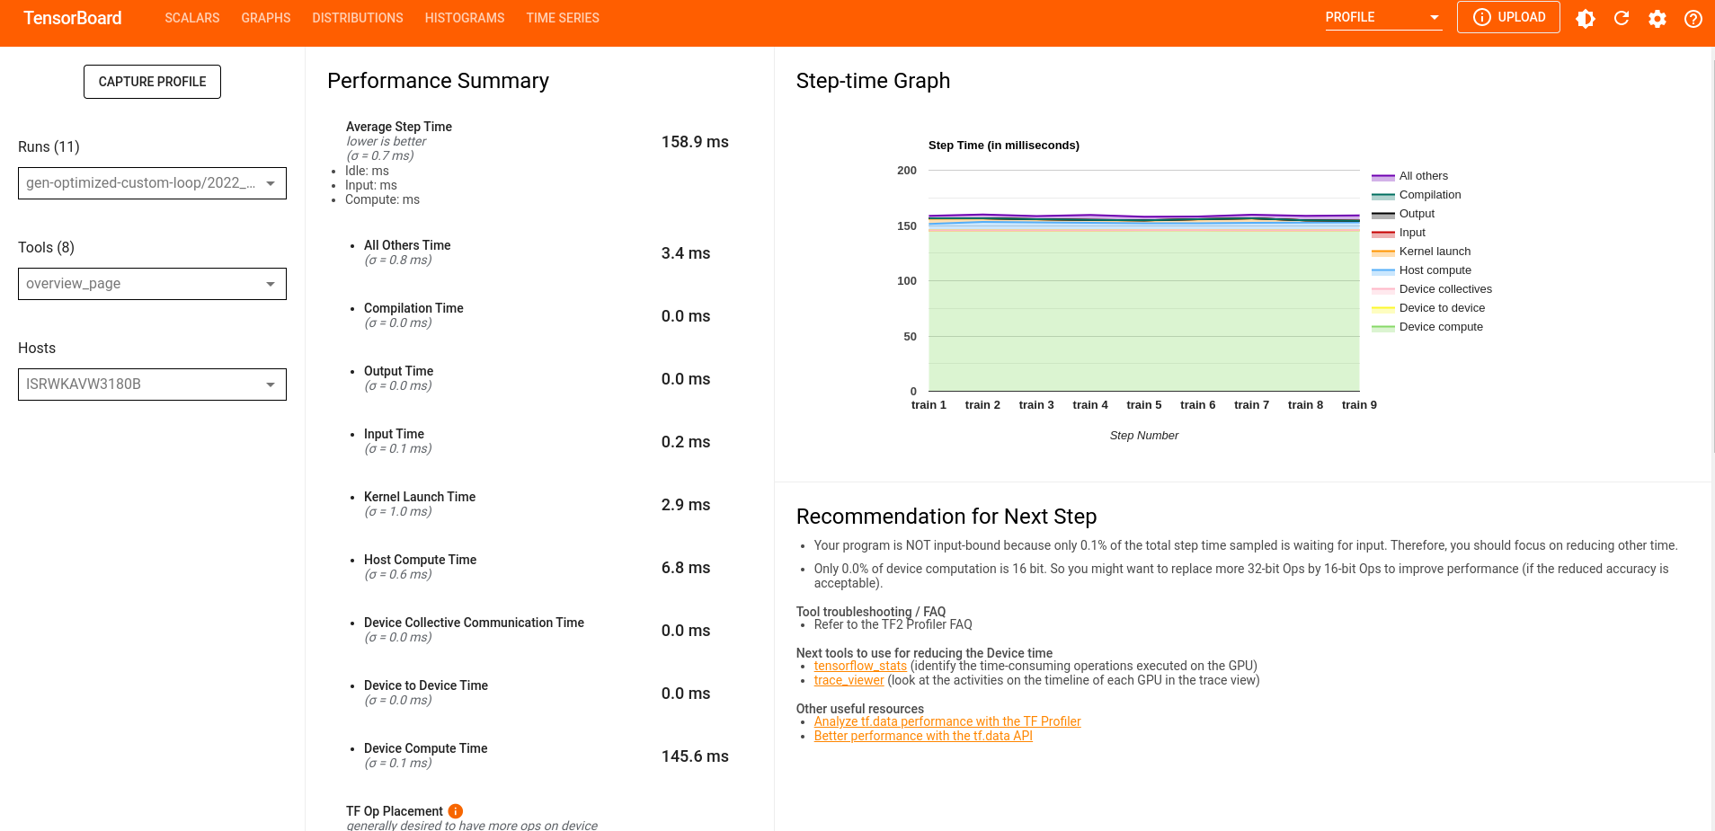Open the TensorBoard settings gear
The width and height of the screenshot is (1715, 831).
1657,18
